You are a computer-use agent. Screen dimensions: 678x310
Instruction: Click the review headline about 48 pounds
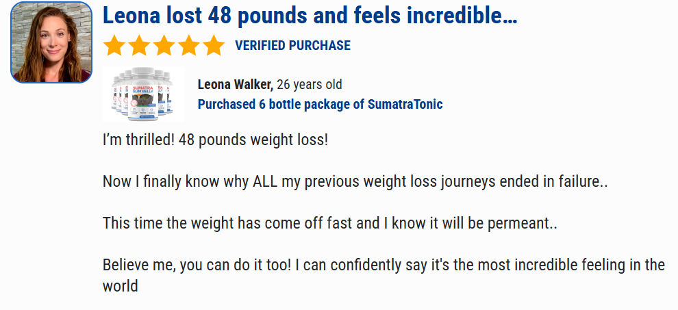(x=310, y=16)
